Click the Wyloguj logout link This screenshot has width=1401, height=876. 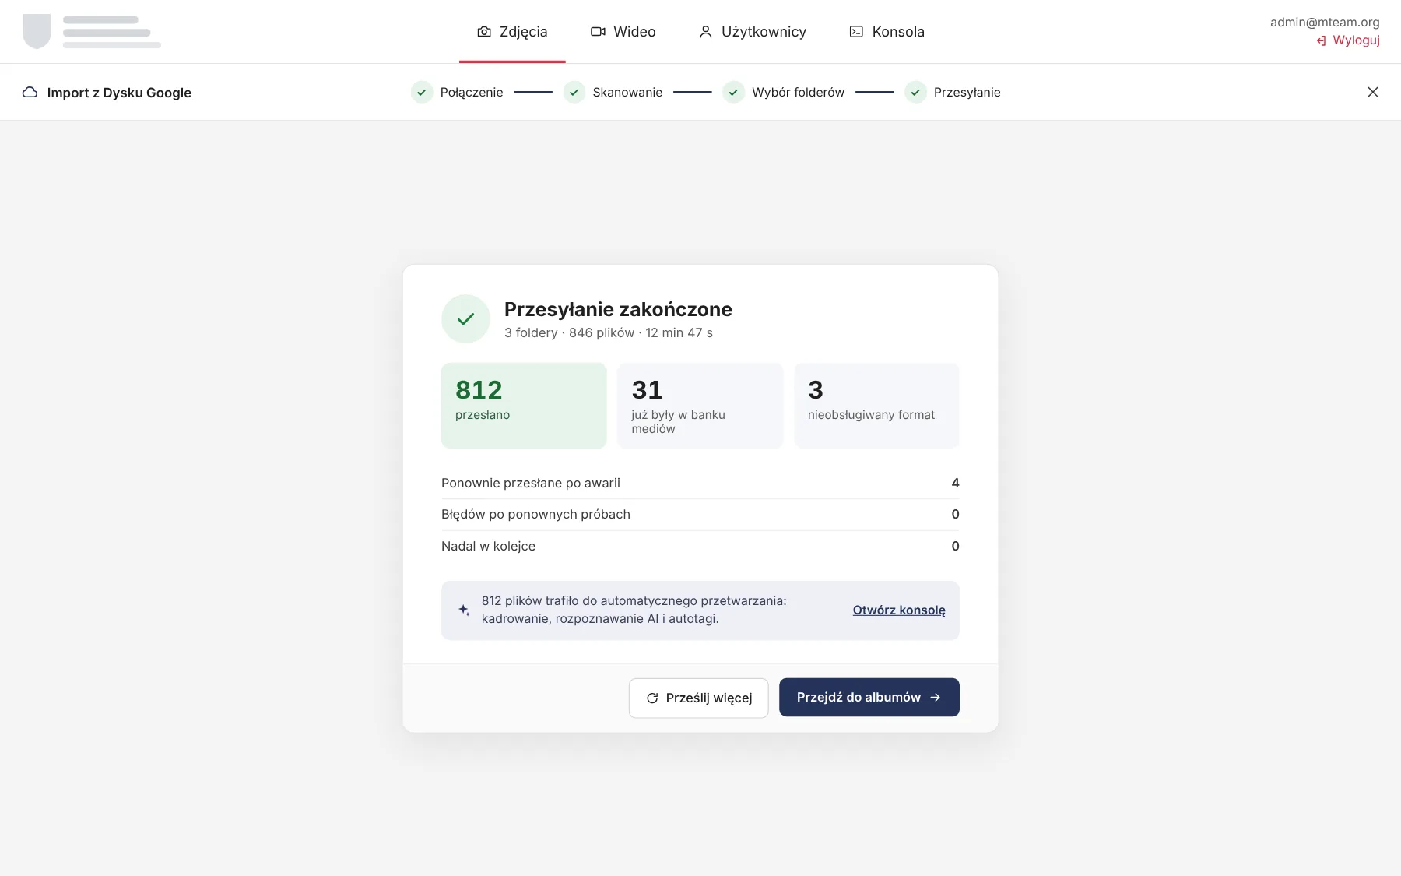[1348, 40]
